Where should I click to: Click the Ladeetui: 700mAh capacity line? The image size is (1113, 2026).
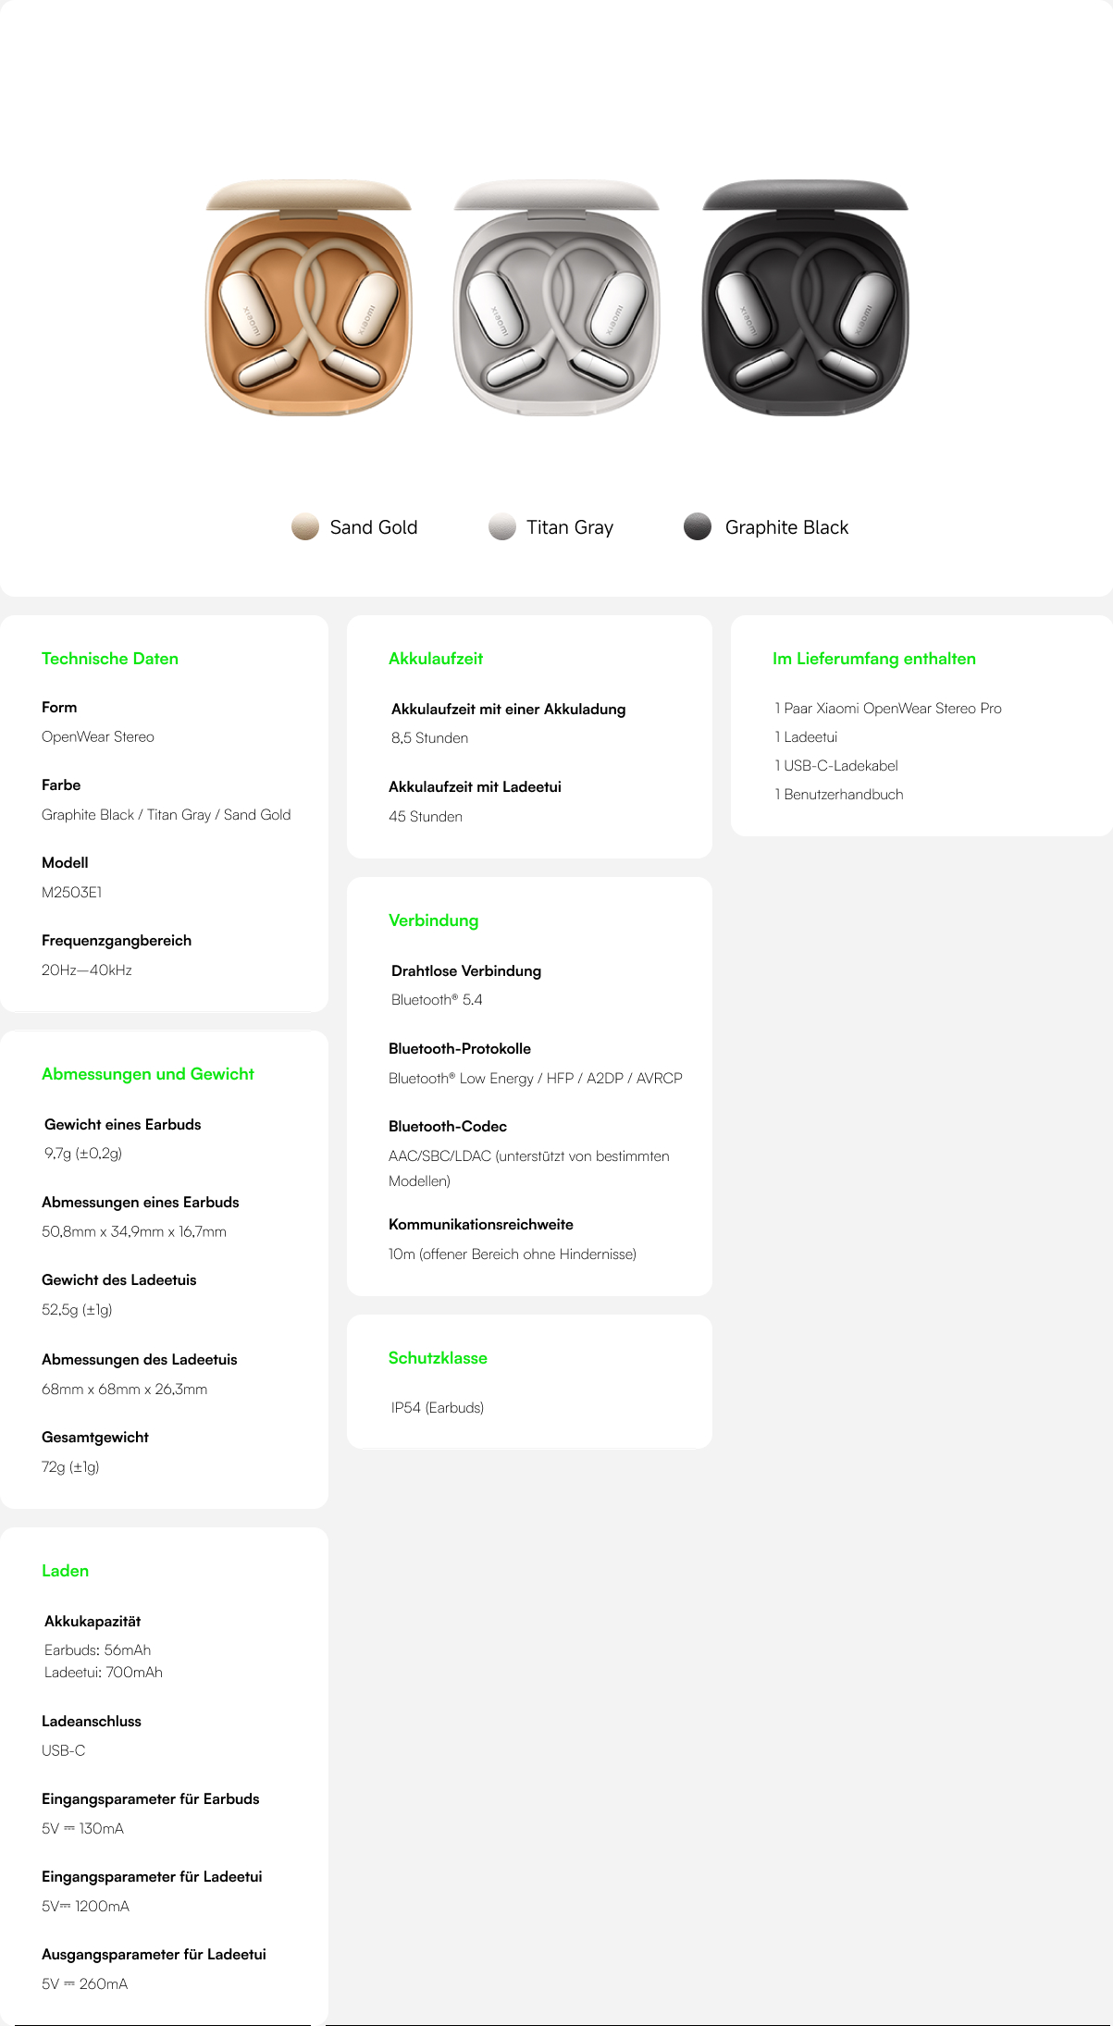click(104, 1672)
